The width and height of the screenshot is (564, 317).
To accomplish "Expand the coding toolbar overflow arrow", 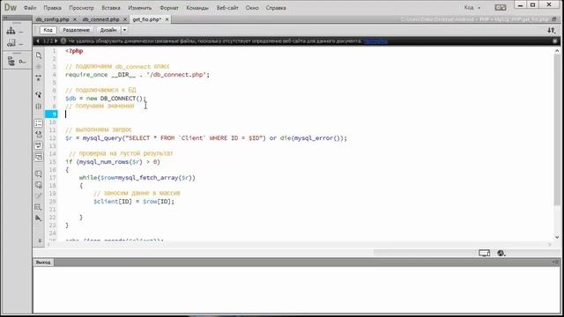I will pos(40,240).
